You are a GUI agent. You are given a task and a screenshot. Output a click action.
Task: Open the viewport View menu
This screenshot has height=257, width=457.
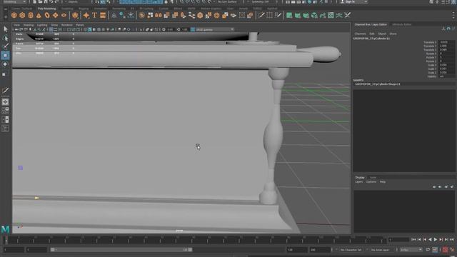17,25
